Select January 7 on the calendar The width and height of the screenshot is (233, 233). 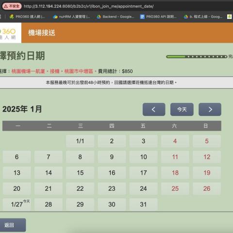coord(49,157)
